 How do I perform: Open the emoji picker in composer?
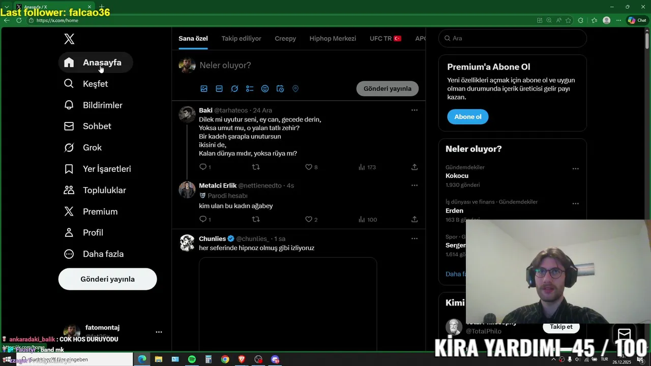[x=265, y=88]
